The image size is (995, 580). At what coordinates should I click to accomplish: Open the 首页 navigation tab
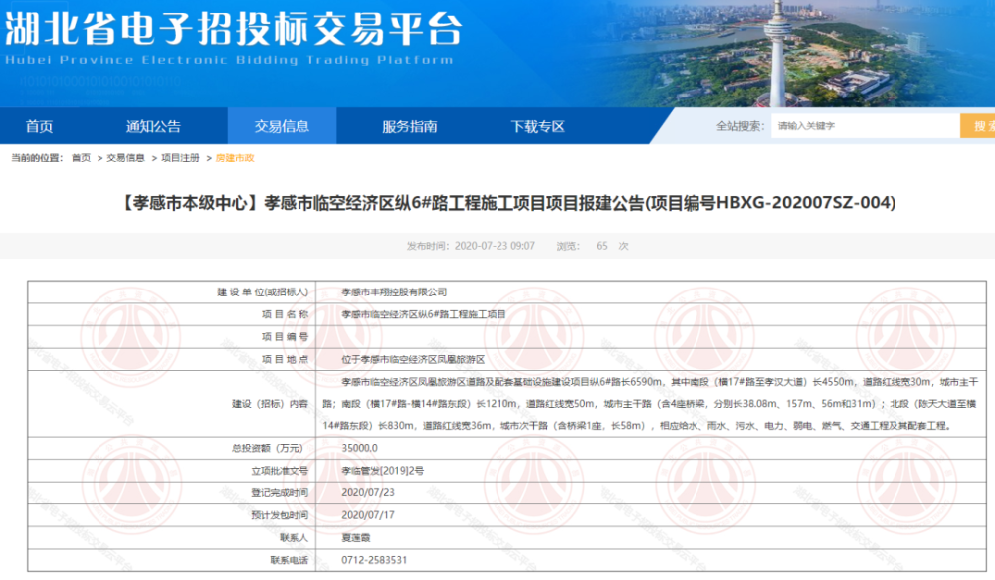(39, 126)
